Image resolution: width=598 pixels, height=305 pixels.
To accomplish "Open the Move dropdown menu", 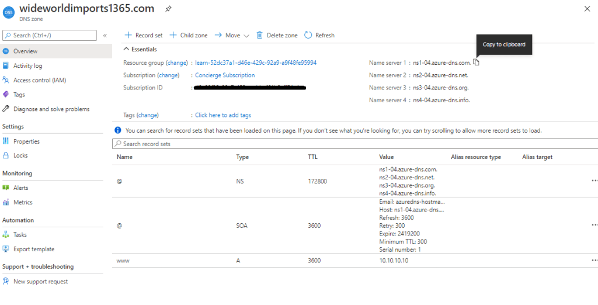I will [x=232, y=36].
